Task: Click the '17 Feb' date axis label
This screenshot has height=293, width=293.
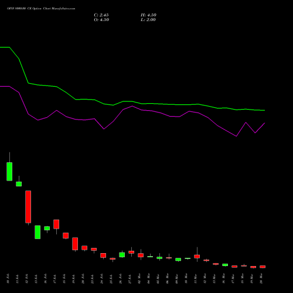Action: [55, 279]
